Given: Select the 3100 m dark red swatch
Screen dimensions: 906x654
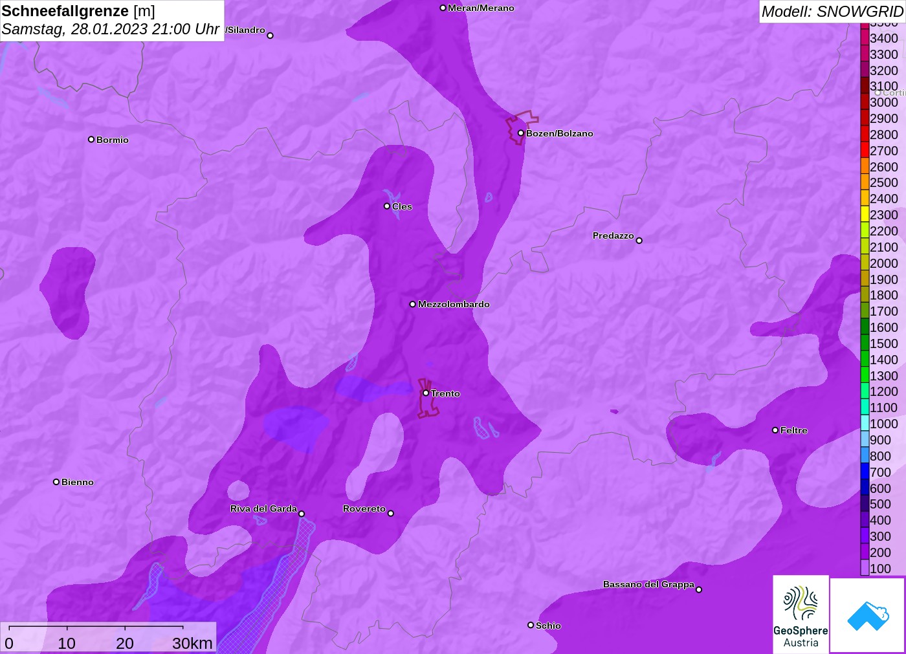Looking at the screenshot, I should point(865,86).
